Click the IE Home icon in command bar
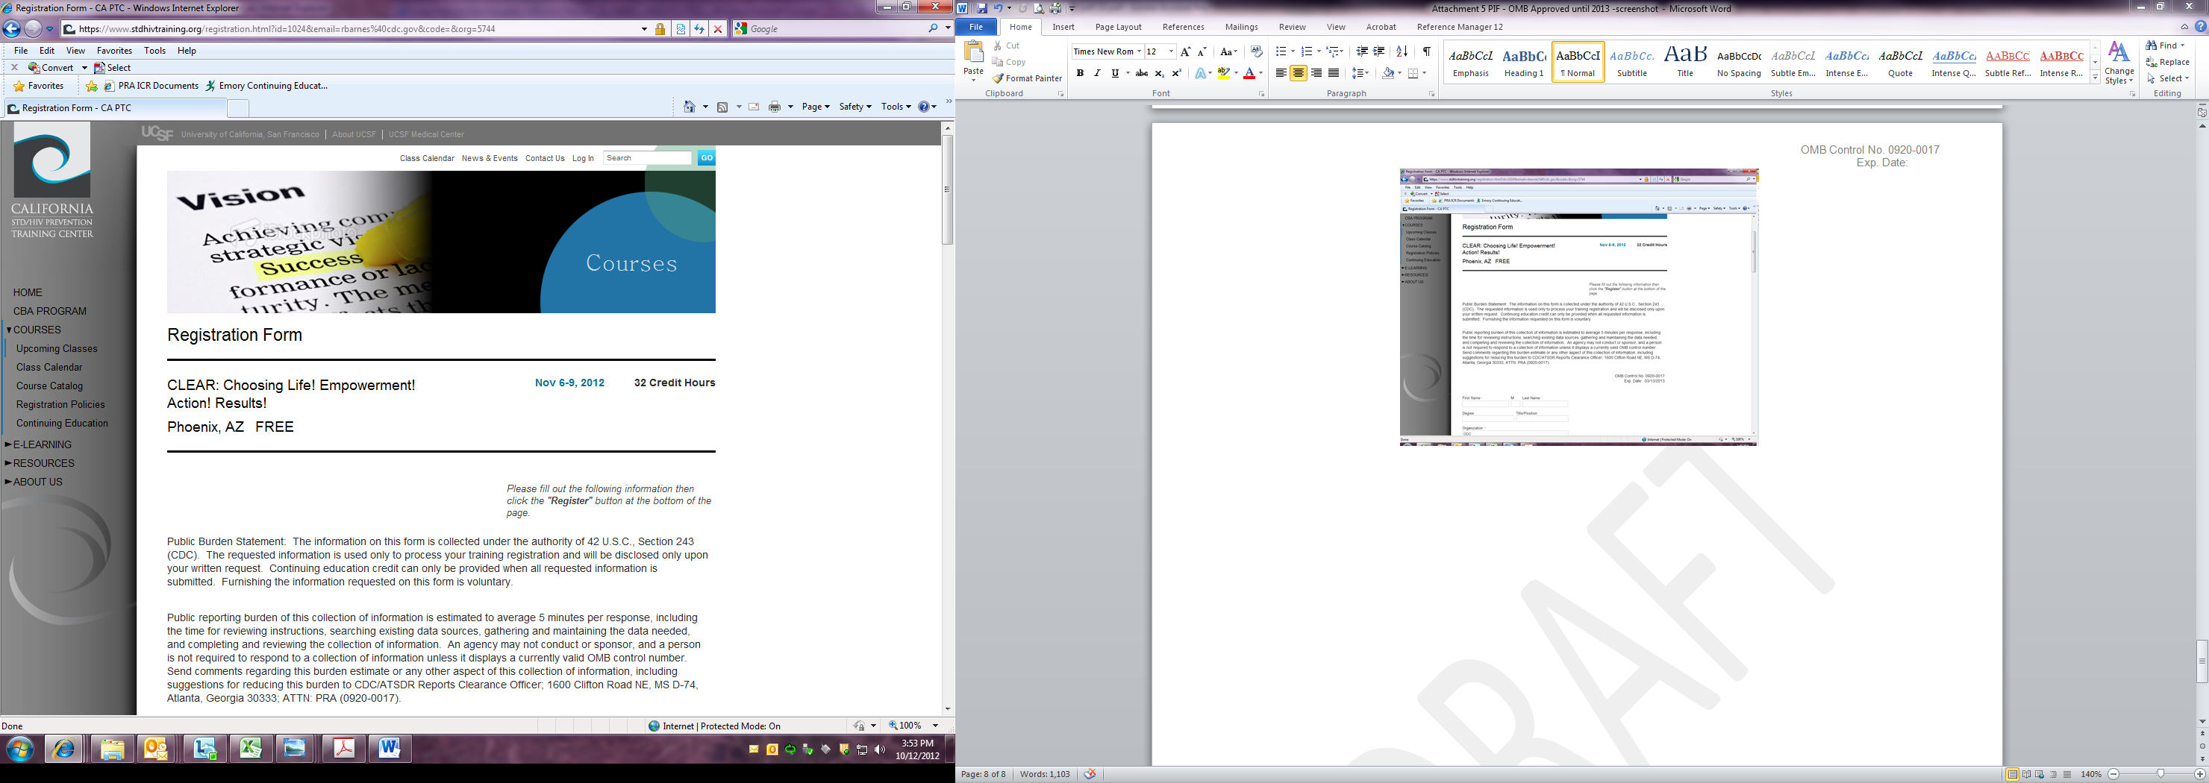The height and width of the screenshot is (783, 2209). tap(690, 107)
